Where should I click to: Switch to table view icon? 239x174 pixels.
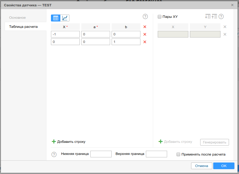56,18
